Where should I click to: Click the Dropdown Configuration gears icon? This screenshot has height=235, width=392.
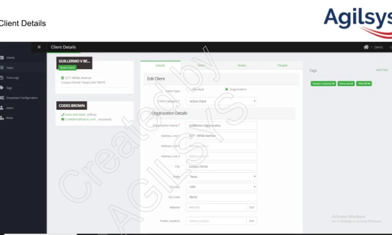[2, 98]
